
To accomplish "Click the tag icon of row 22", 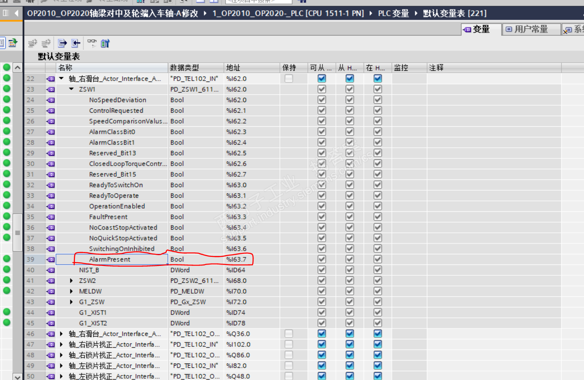I will 51,79.
